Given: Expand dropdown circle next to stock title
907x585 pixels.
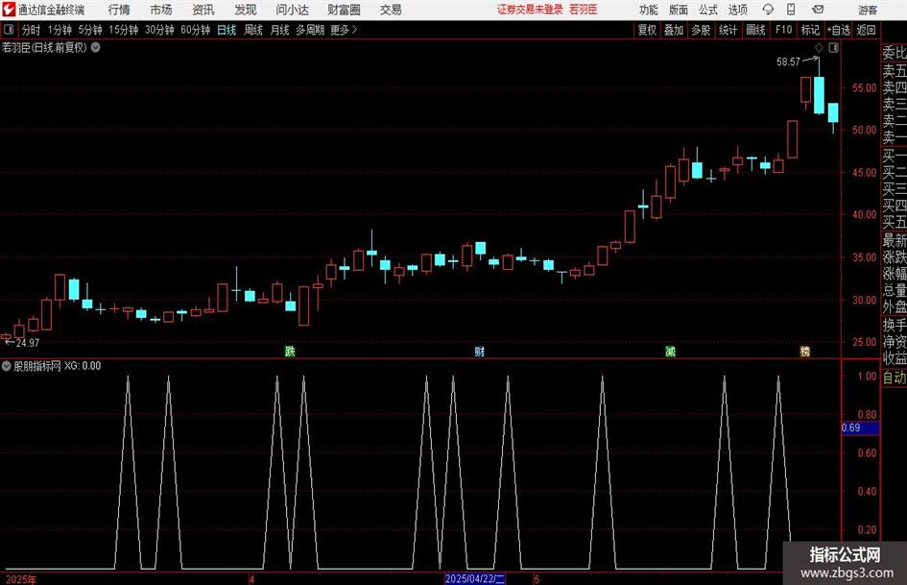Looking at the screenshot, I should pyautogui.click(x=95, y=47).
